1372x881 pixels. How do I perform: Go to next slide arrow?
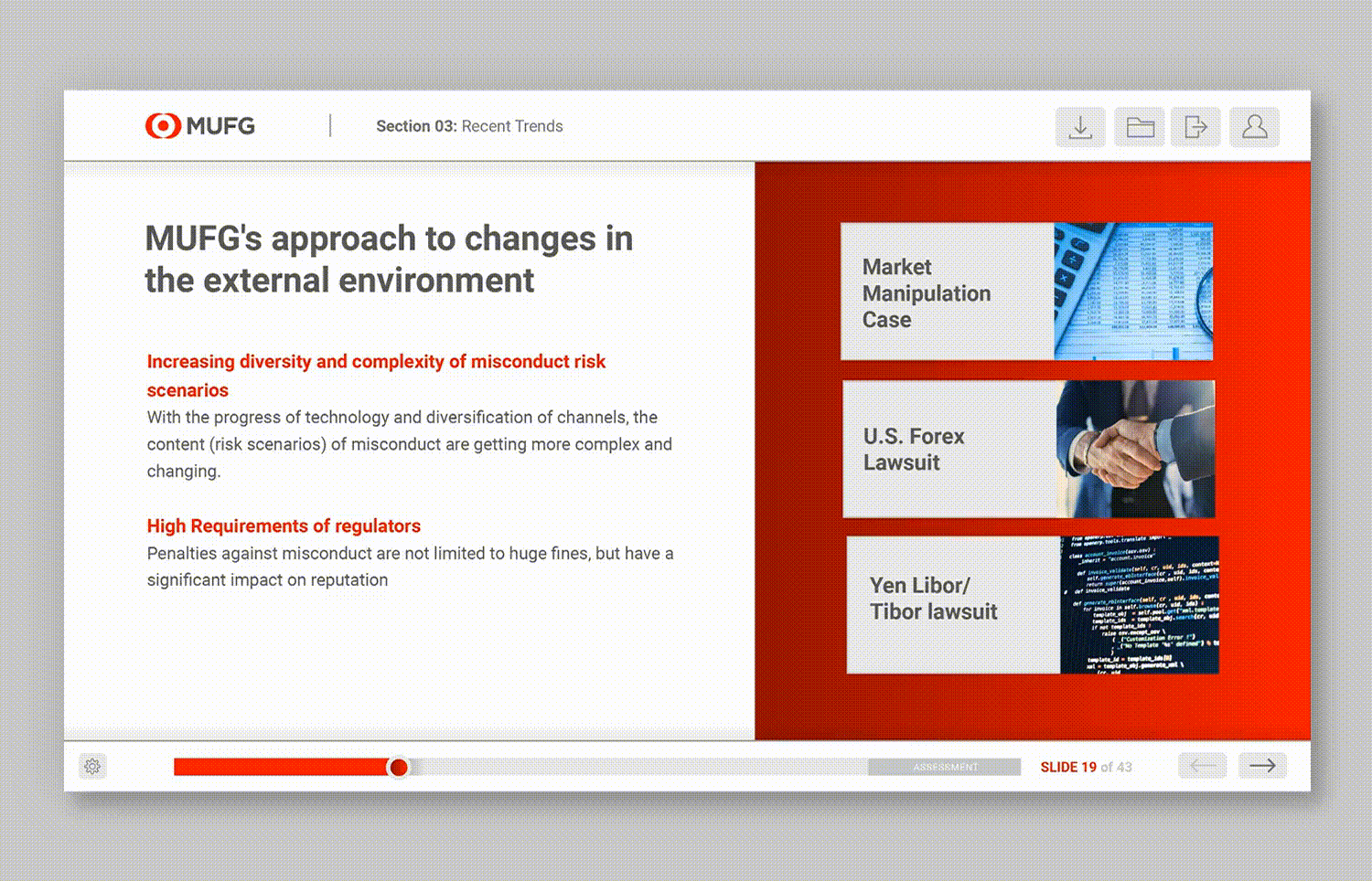[x=1262, y=766]
